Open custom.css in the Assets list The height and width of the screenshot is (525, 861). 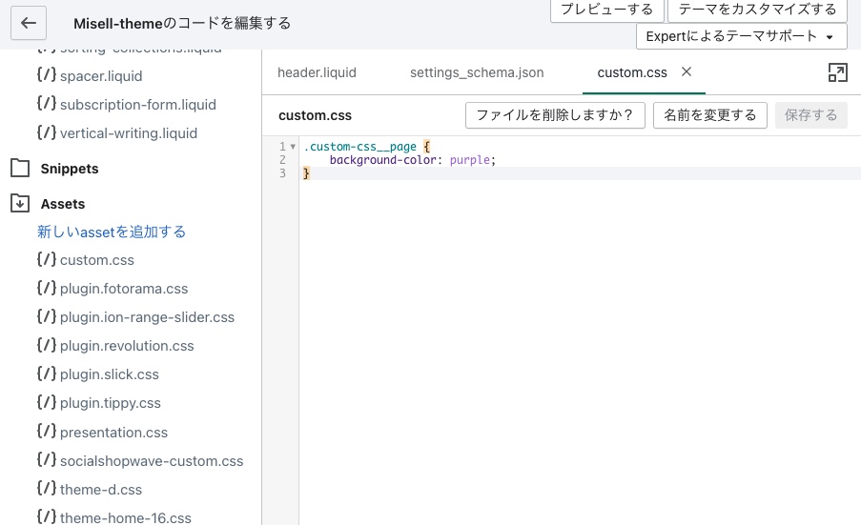(x=96, y=260)
